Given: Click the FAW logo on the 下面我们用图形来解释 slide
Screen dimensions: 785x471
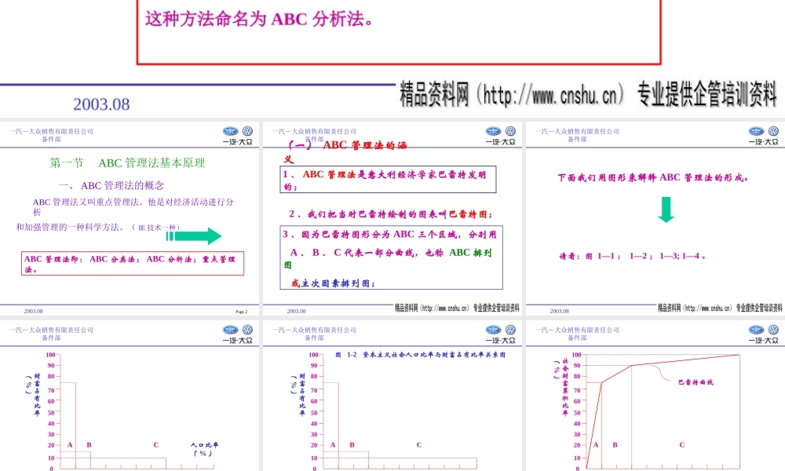Looking at the screenshot, I should pos(756,131).
